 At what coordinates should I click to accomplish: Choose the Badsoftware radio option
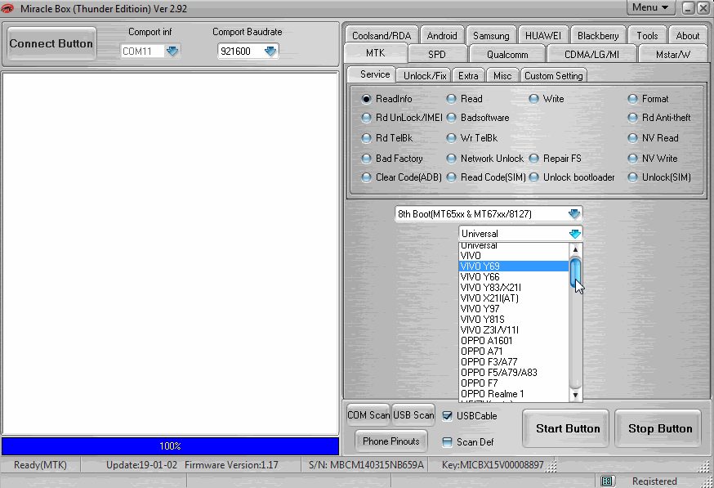tap(451, 118)
